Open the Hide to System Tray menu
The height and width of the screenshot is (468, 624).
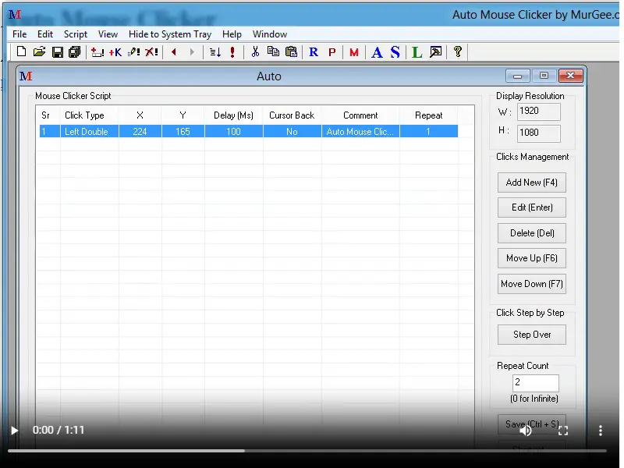pyautogui.click(x=169, y=34)
